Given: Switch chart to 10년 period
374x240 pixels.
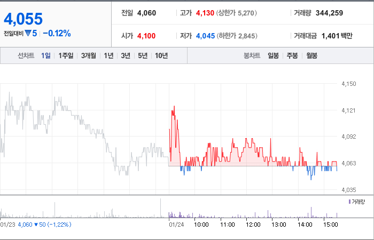Looking at the screenshot, I should click(x=161, y=55).
